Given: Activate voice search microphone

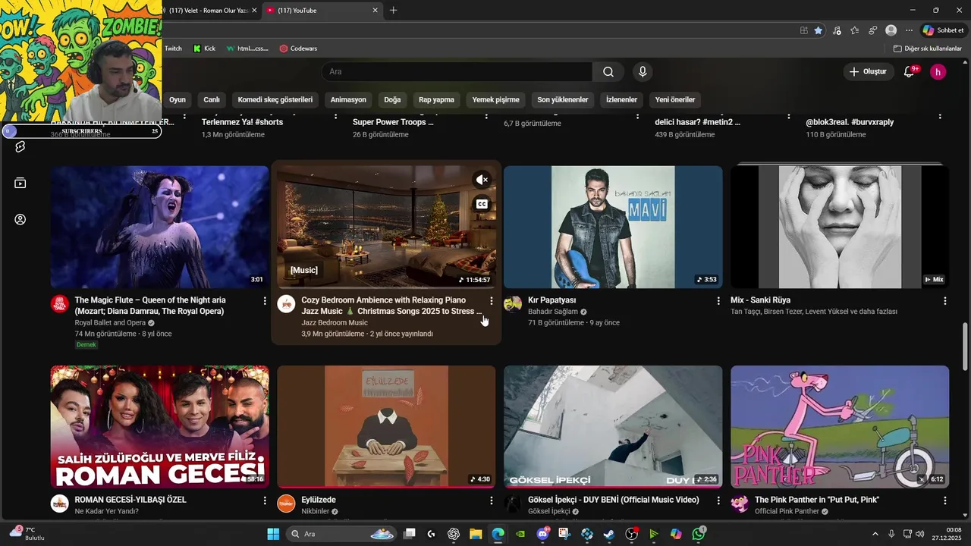Looking at the screenshot, I should [x=643, y=72].
